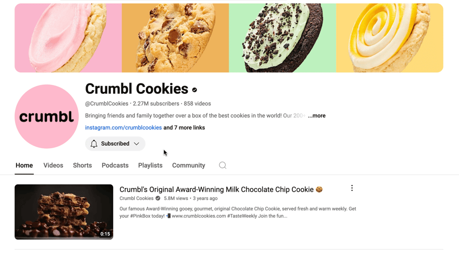Expand the Subscribed dropdown chevron

click(x=136, y=144)
